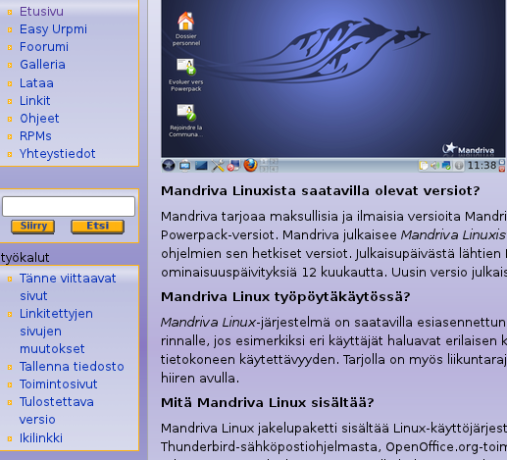Click the Dossier personnel home icon
Screen dimensions: 507x460
click(x=185, y=21)
